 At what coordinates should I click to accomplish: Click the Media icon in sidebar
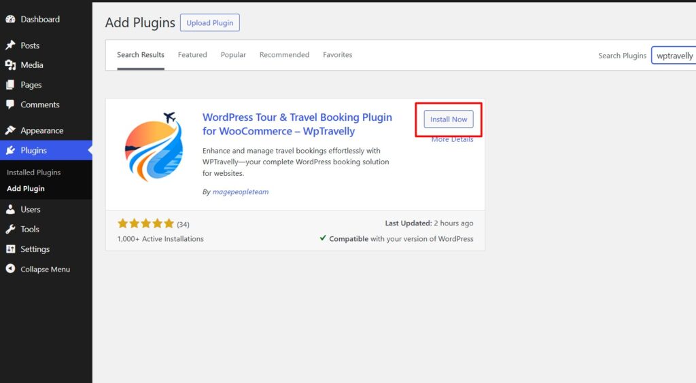(10, 65)
